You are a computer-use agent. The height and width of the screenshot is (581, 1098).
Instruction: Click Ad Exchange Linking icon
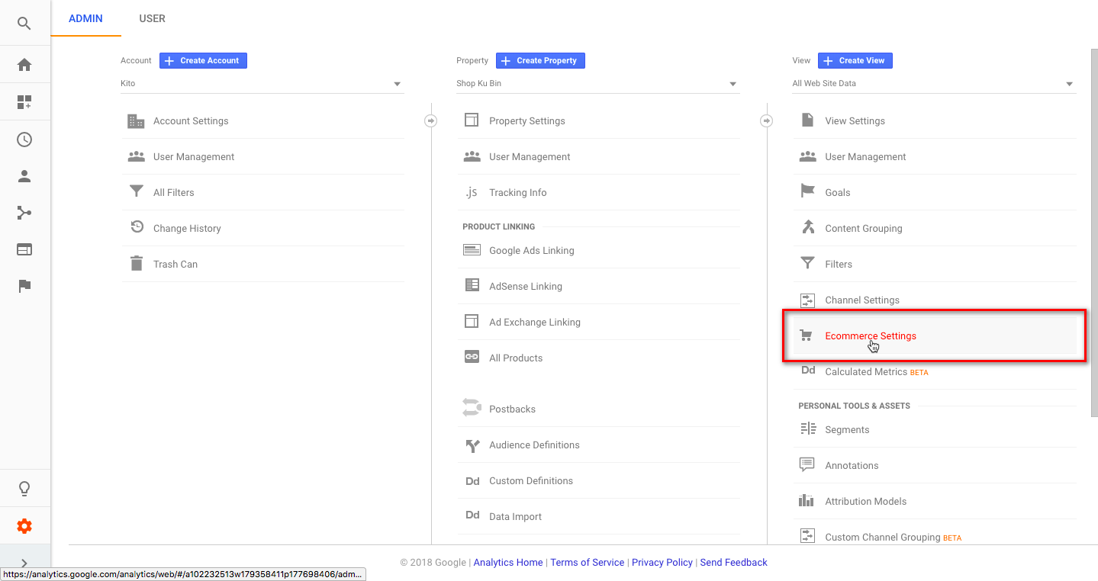click(472, 321)
